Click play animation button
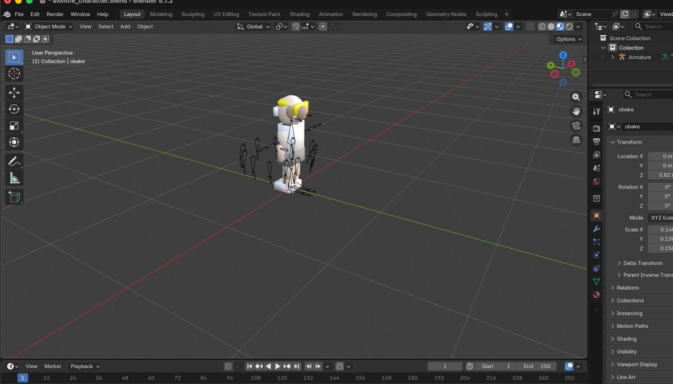 (x=278, y=366)
